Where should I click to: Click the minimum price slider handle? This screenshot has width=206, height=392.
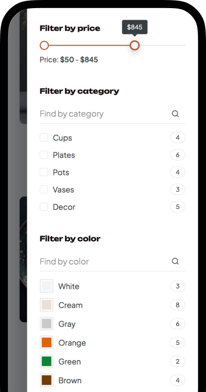point(44,45)
